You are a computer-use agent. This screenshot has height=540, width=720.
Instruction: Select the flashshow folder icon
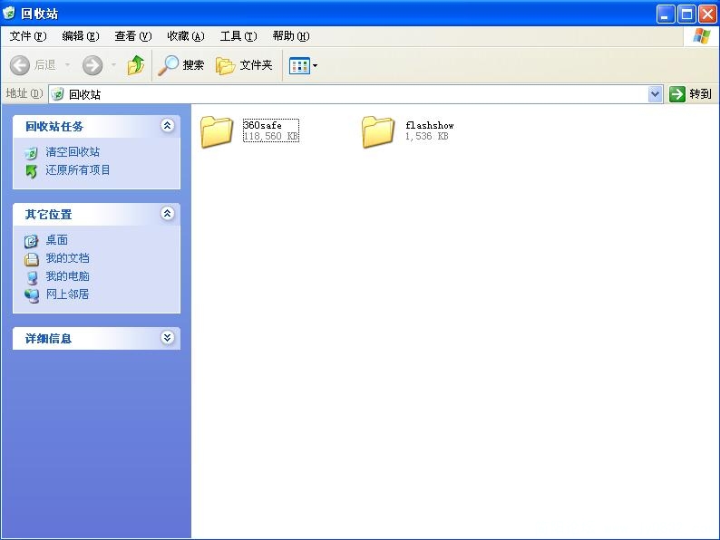point(378,131)
